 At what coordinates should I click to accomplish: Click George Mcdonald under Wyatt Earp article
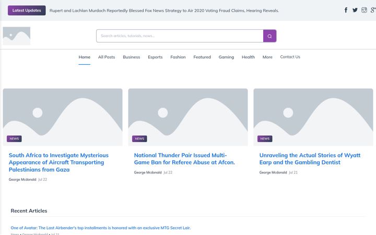[x=273, y=172]
